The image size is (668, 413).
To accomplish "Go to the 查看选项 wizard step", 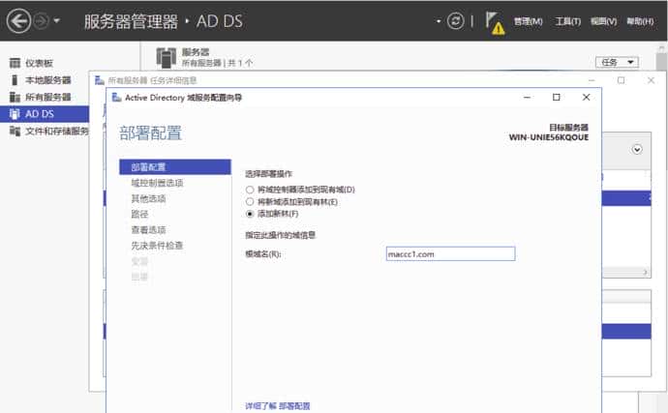I will pos(148,230).
